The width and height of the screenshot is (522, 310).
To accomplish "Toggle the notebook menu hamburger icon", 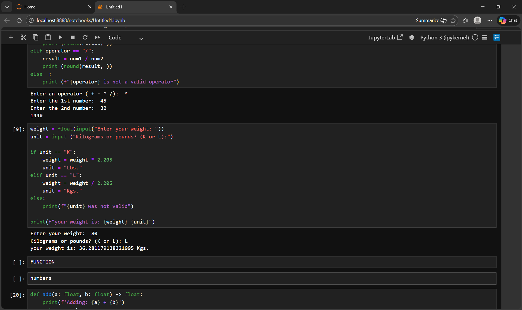I will pyautogui.click(x=484, y=38).
